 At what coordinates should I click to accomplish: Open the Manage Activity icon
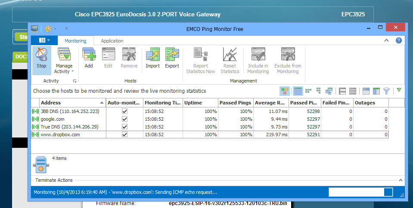64,55
